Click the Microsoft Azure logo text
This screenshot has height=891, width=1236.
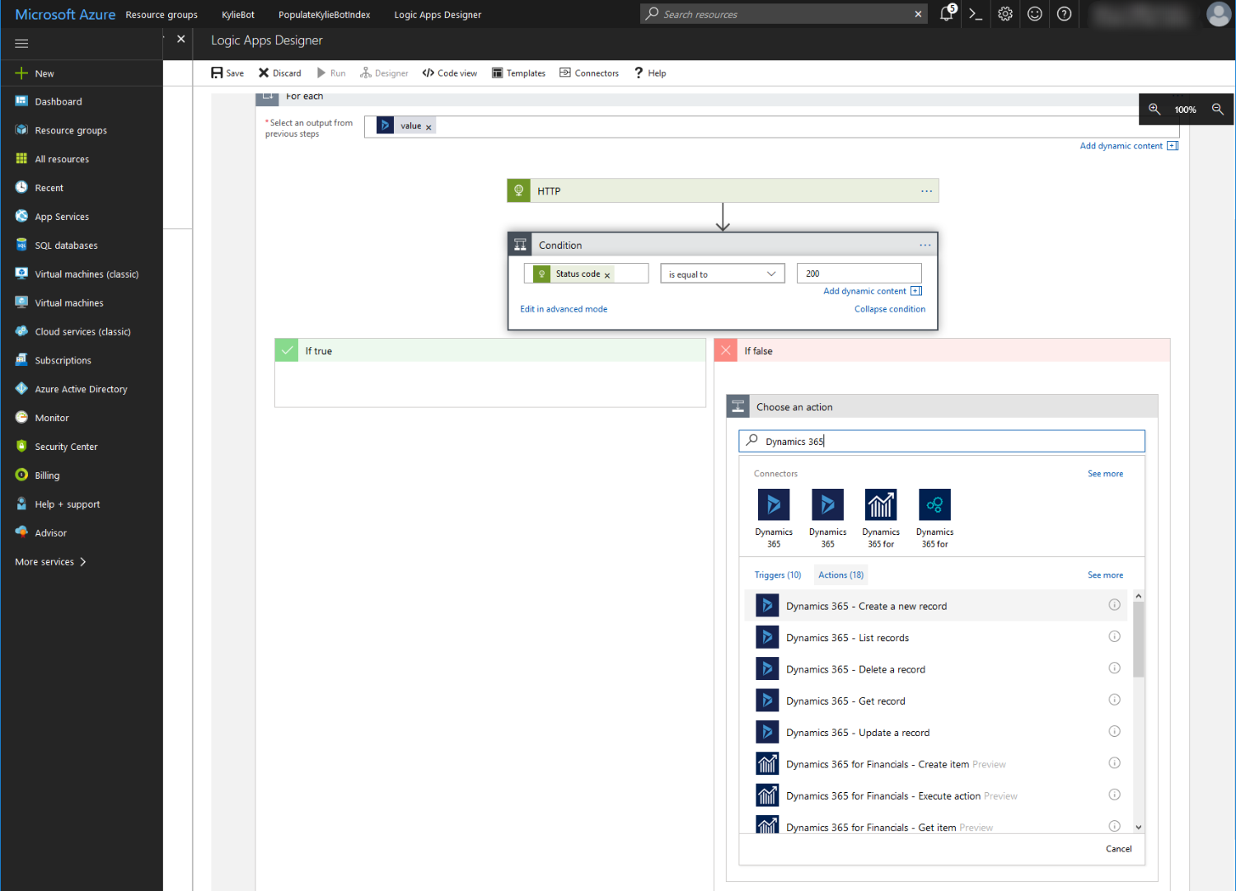65,14
